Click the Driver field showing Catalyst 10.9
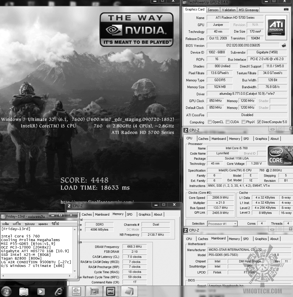Screen dimensions: 293x297 [x=247, y=94]
